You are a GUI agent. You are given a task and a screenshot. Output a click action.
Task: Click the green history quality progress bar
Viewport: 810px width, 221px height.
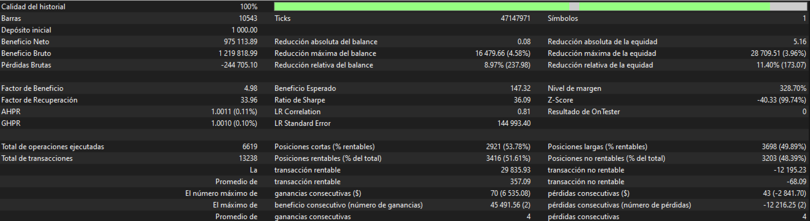[540, 6]
